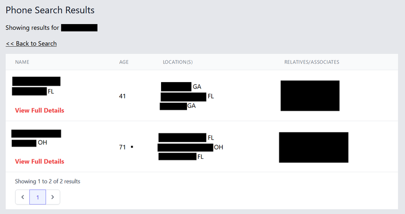
Task: Click the Back to Search link
Action: pos(31,44)
